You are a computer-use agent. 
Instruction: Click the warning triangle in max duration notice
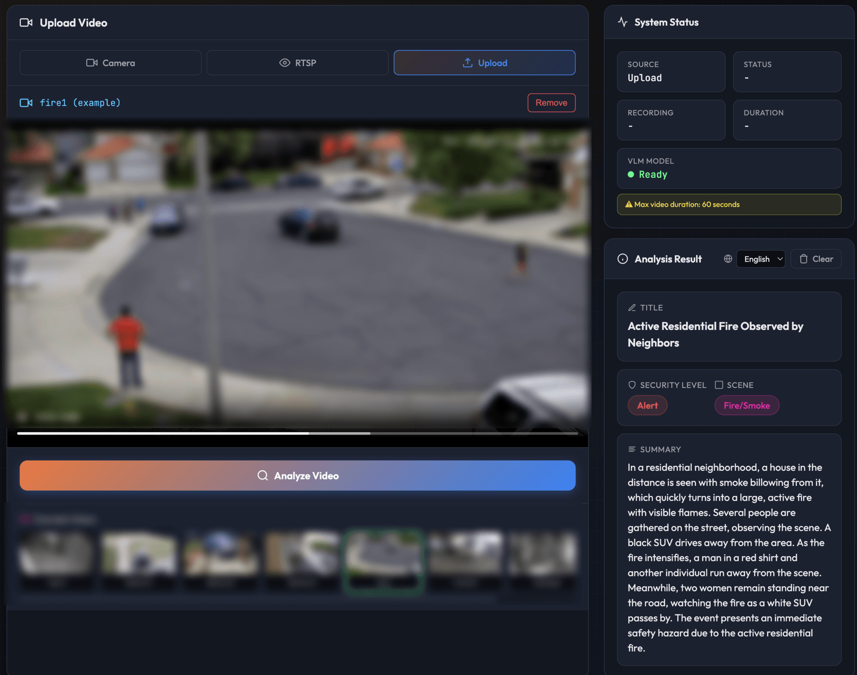click(x=629, y=204)
